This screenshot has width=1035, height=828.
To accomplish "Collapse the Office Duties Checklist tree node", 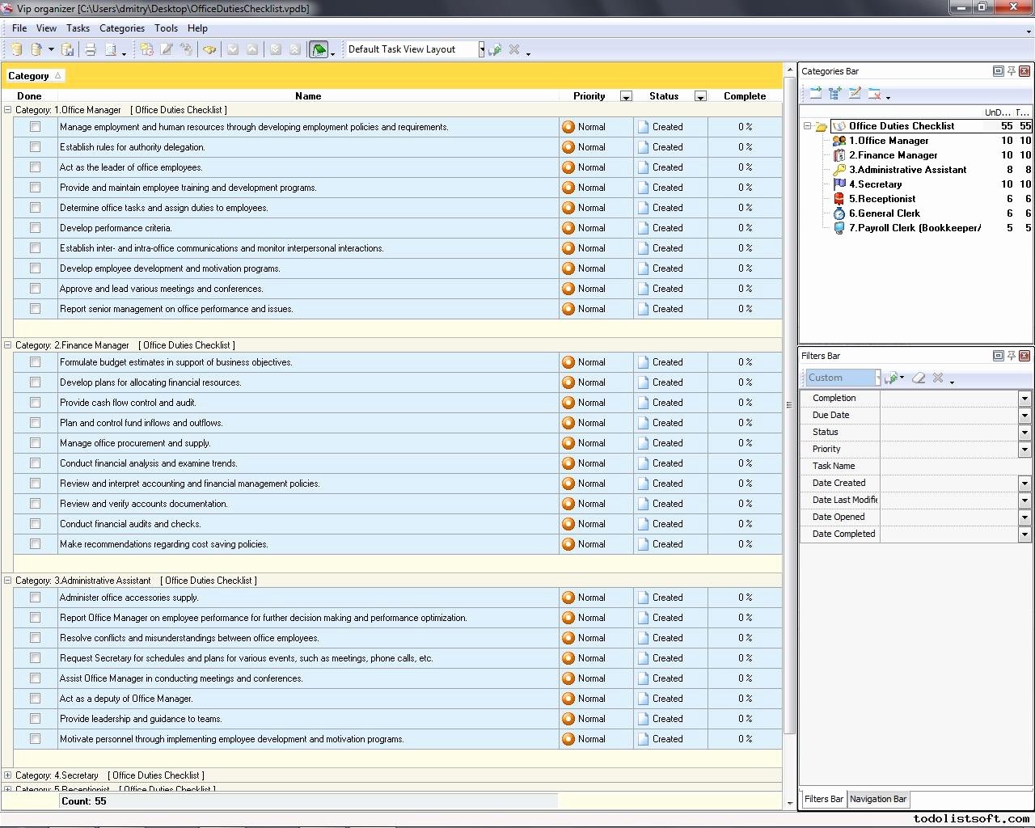I will tap(807, 126).
